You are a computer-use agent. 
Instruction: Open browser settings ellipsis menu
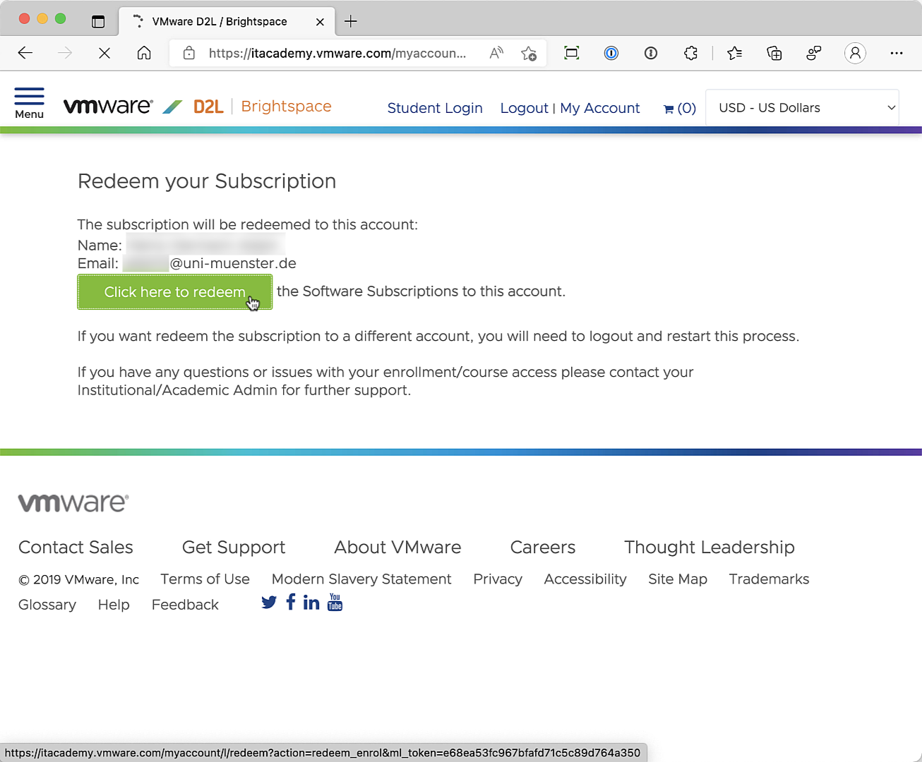[897, 53]
